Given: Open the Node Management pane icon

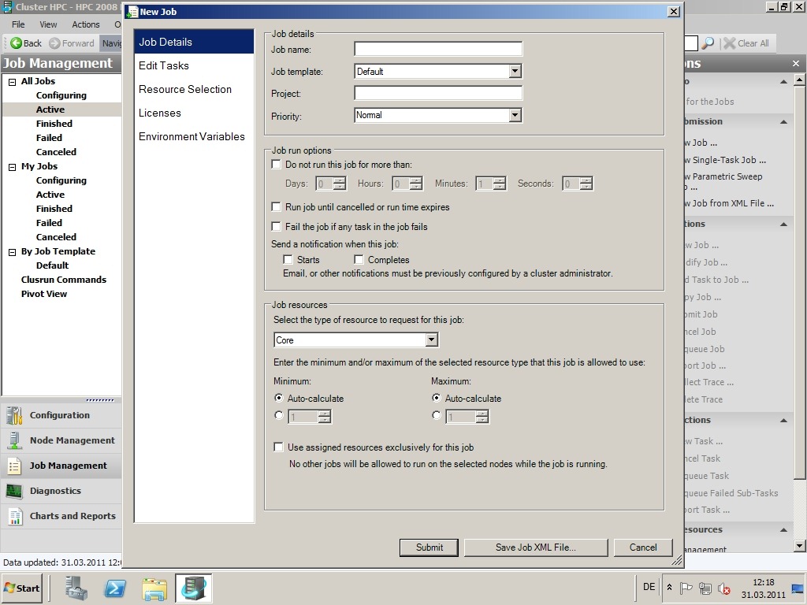Looking at the screenshot, I should pyautogui.click(x=14, y=440).
